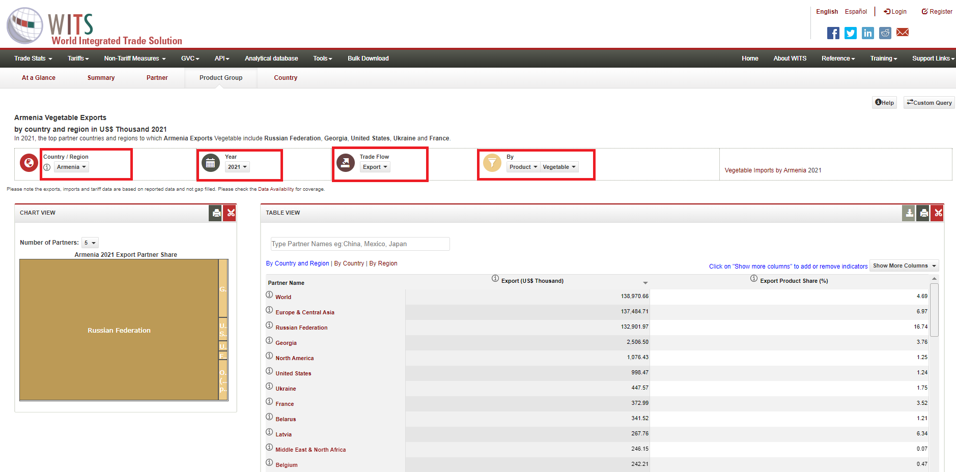Click the partner names search field

[360, 244]
